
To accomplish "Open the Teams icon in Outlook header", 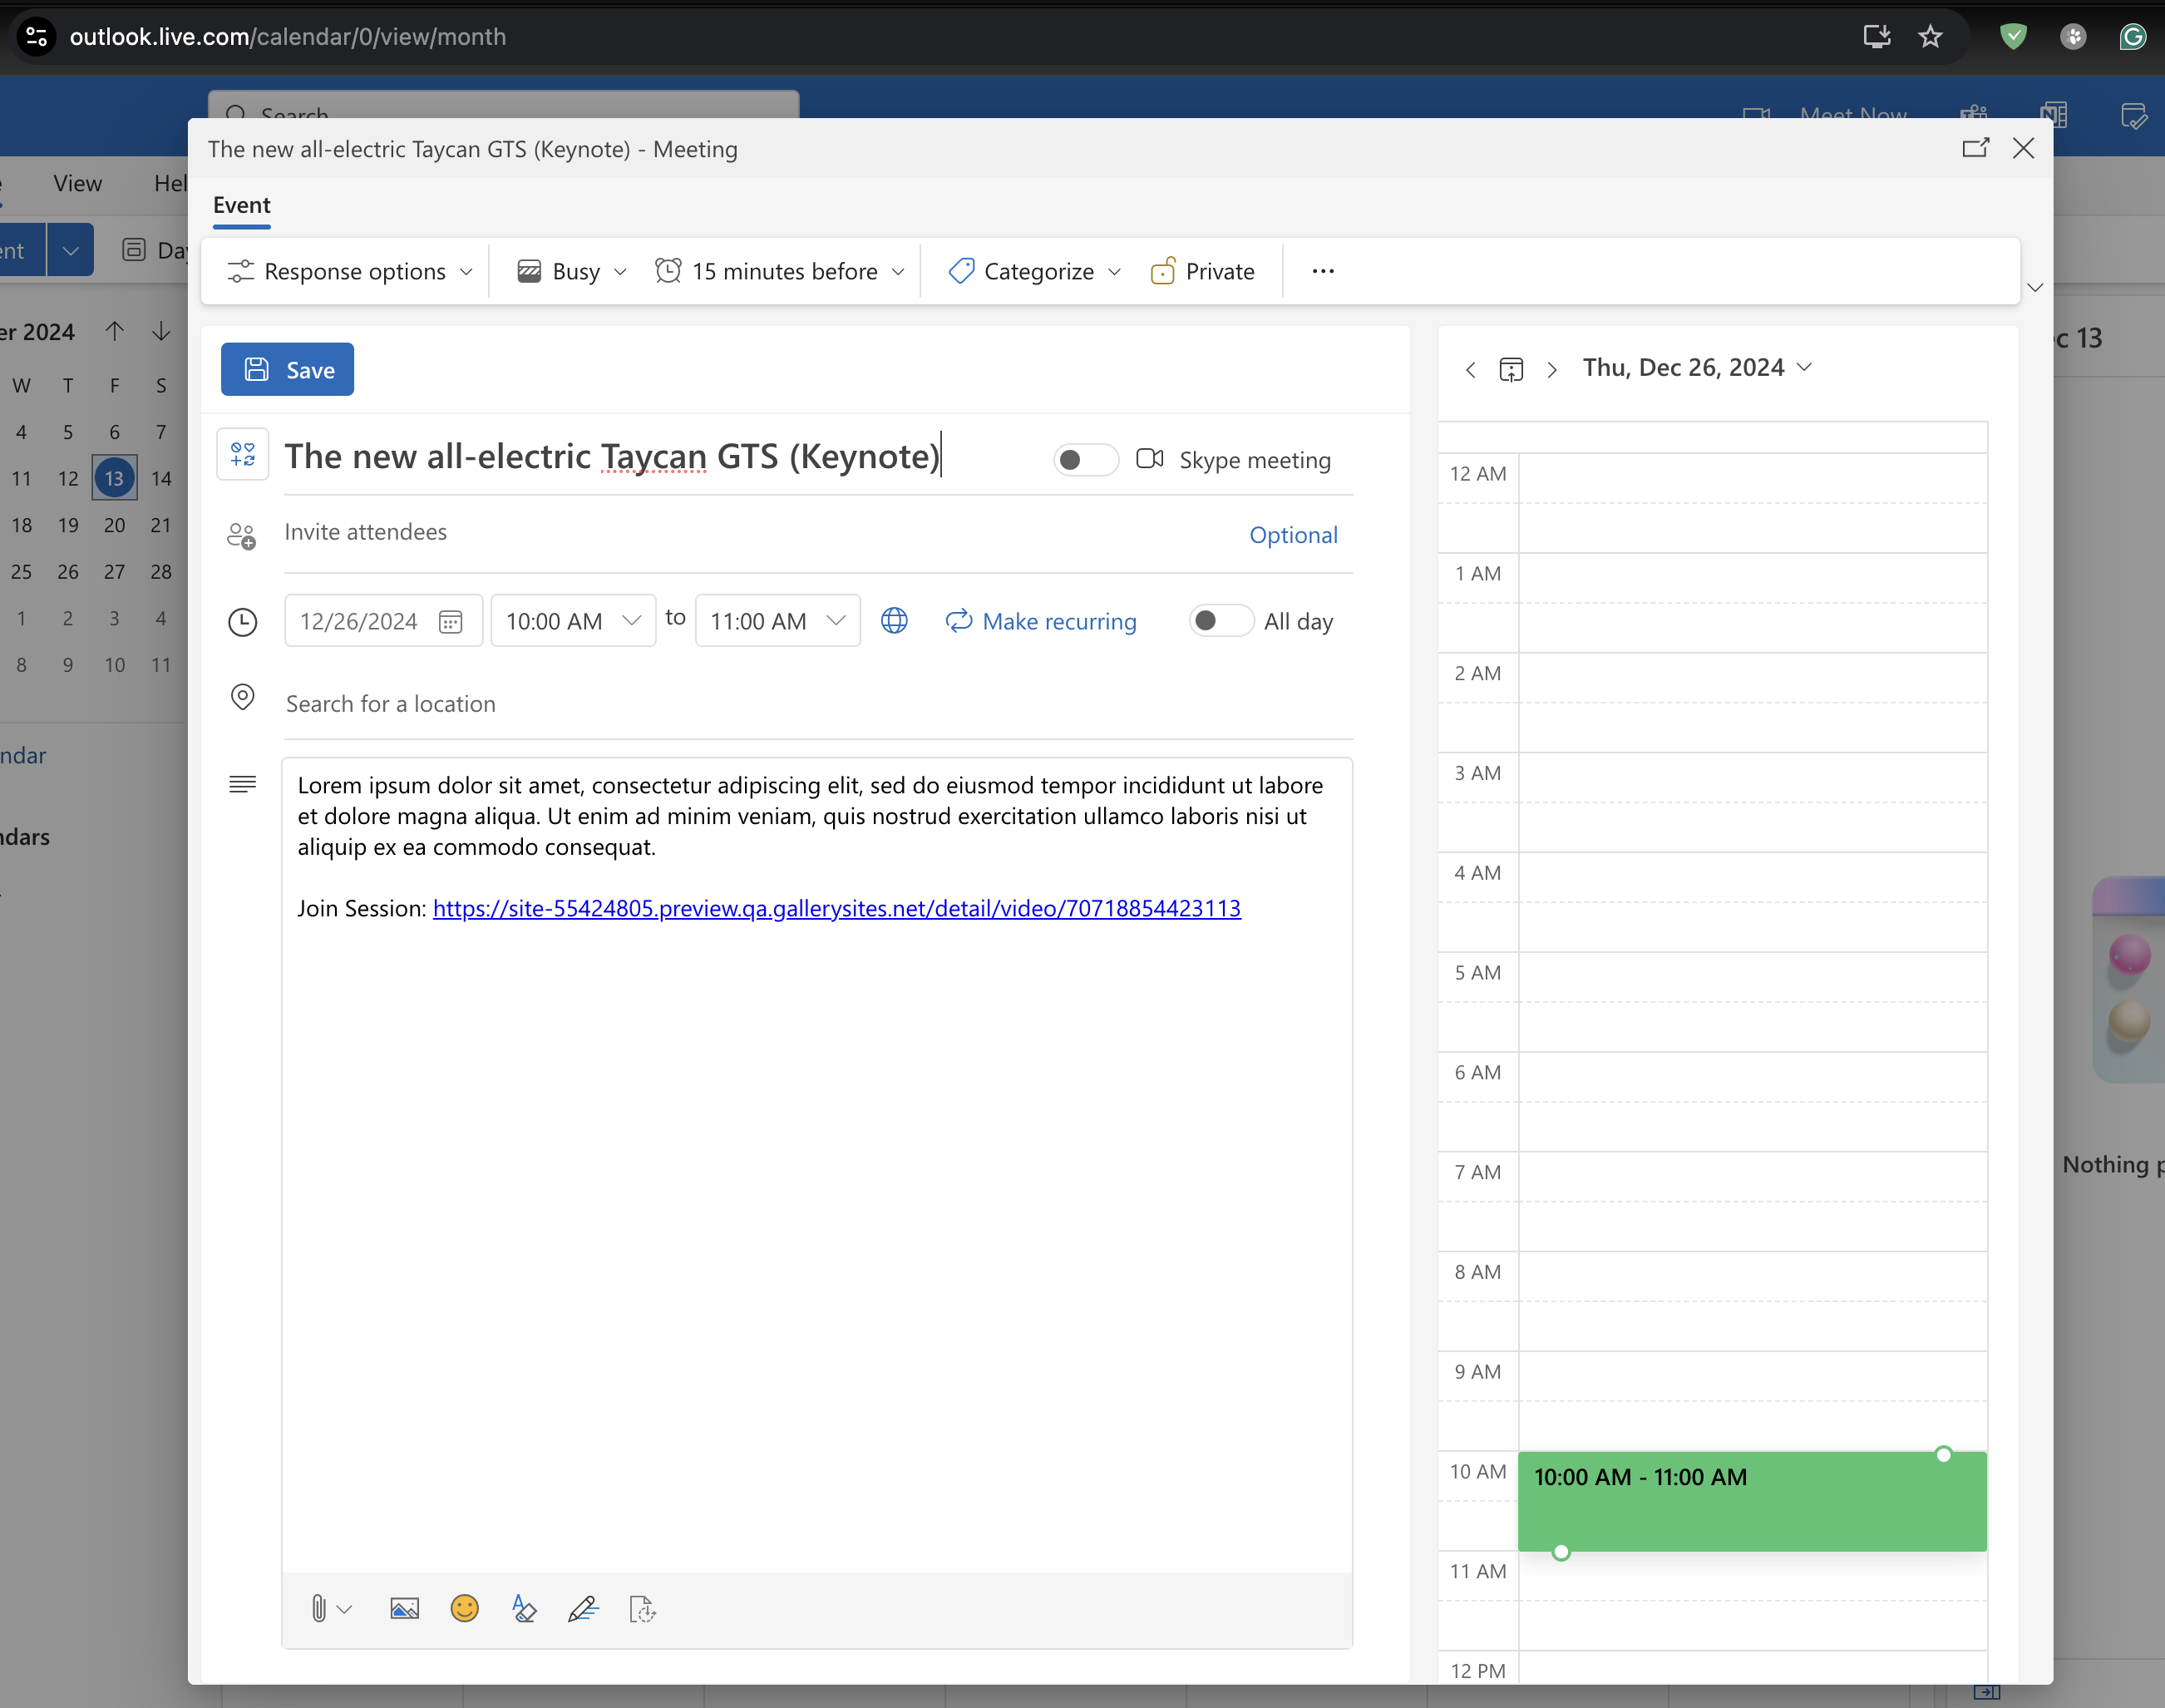I will (1974, 114).
